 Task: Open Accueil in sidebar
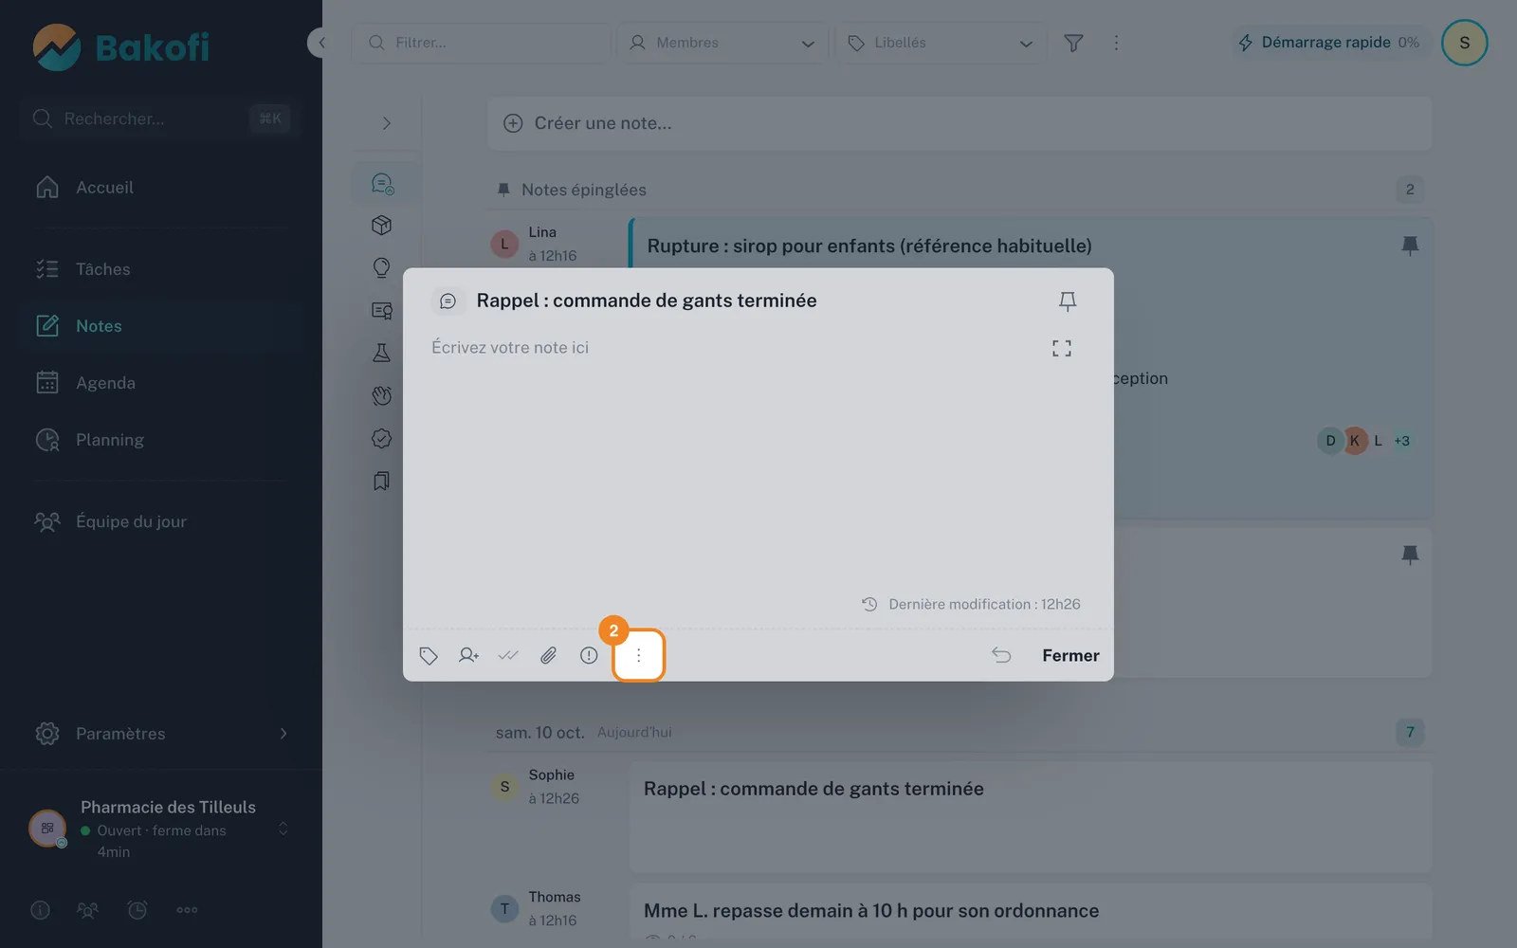[x=161, y=188]
